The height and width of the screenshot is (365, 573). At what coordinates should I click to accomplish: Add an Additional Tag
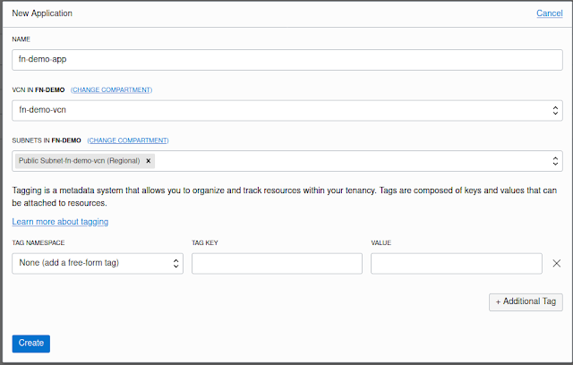tap(526, 301)
